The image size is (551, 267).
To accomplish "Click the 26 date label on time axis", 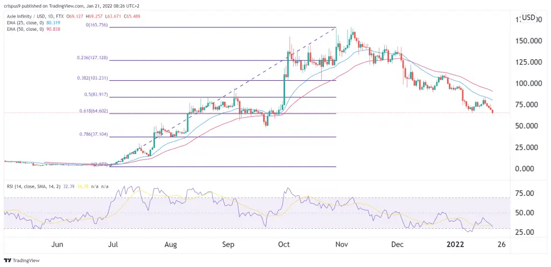I will tap(502, 244).
